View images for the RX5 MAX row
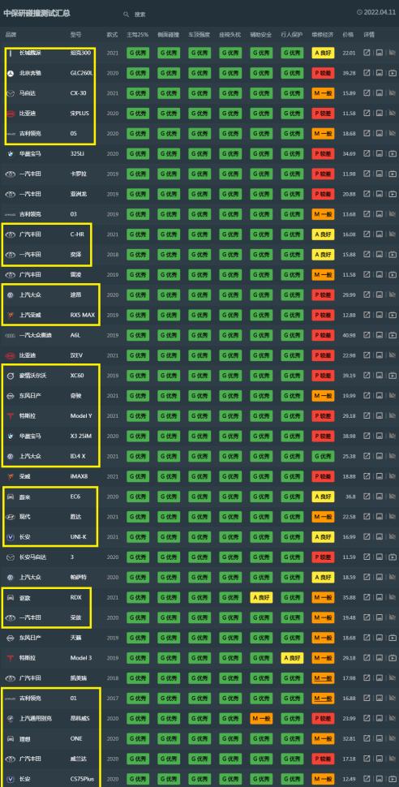The image size is (399, 787). click(380, 315)
